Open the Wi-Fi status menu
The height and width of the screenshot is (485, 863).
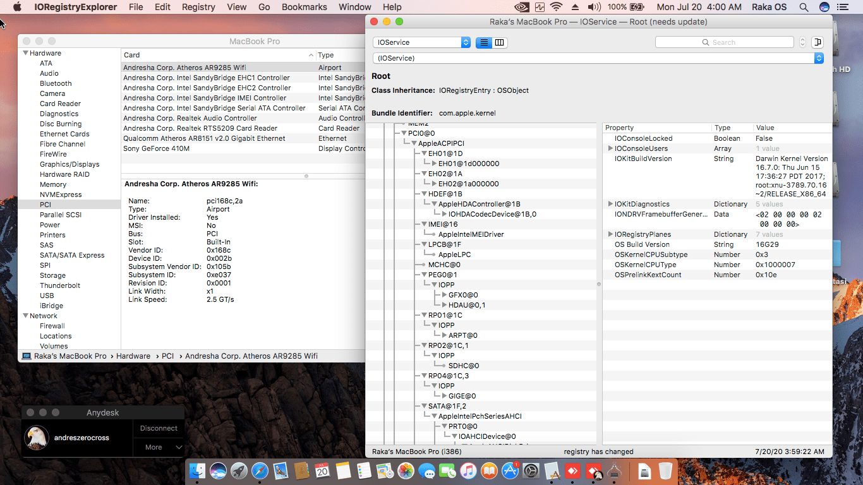(x=556, y=7)
